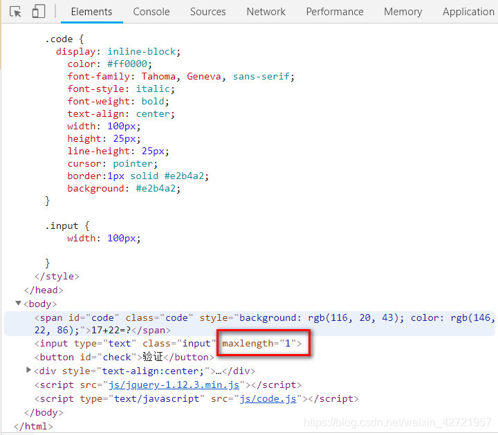
Task: Select the closing </style> tag row
Action: pos(57,276)
